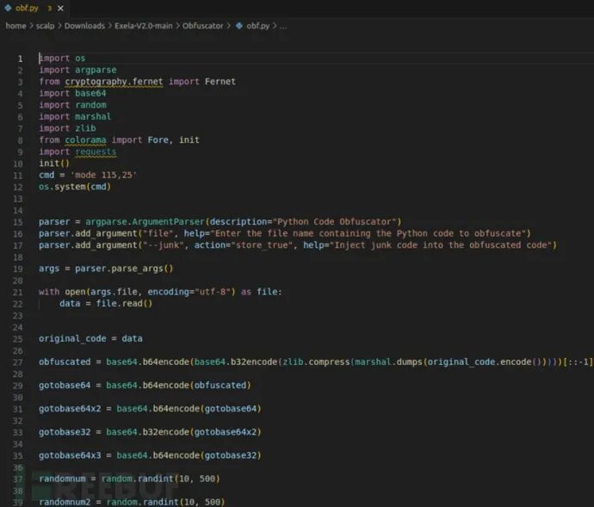Click 'parser.parse_args()' on line 19
Viewport: 594px width, 507px height.
click(x=124, y=269)
